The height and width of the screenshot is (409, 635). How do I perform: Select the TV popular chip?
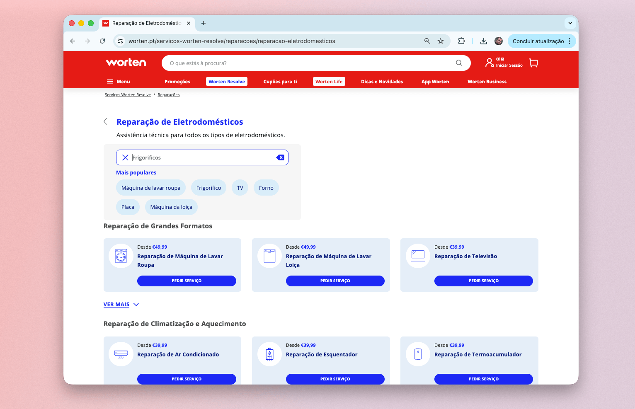coord(240,188)
